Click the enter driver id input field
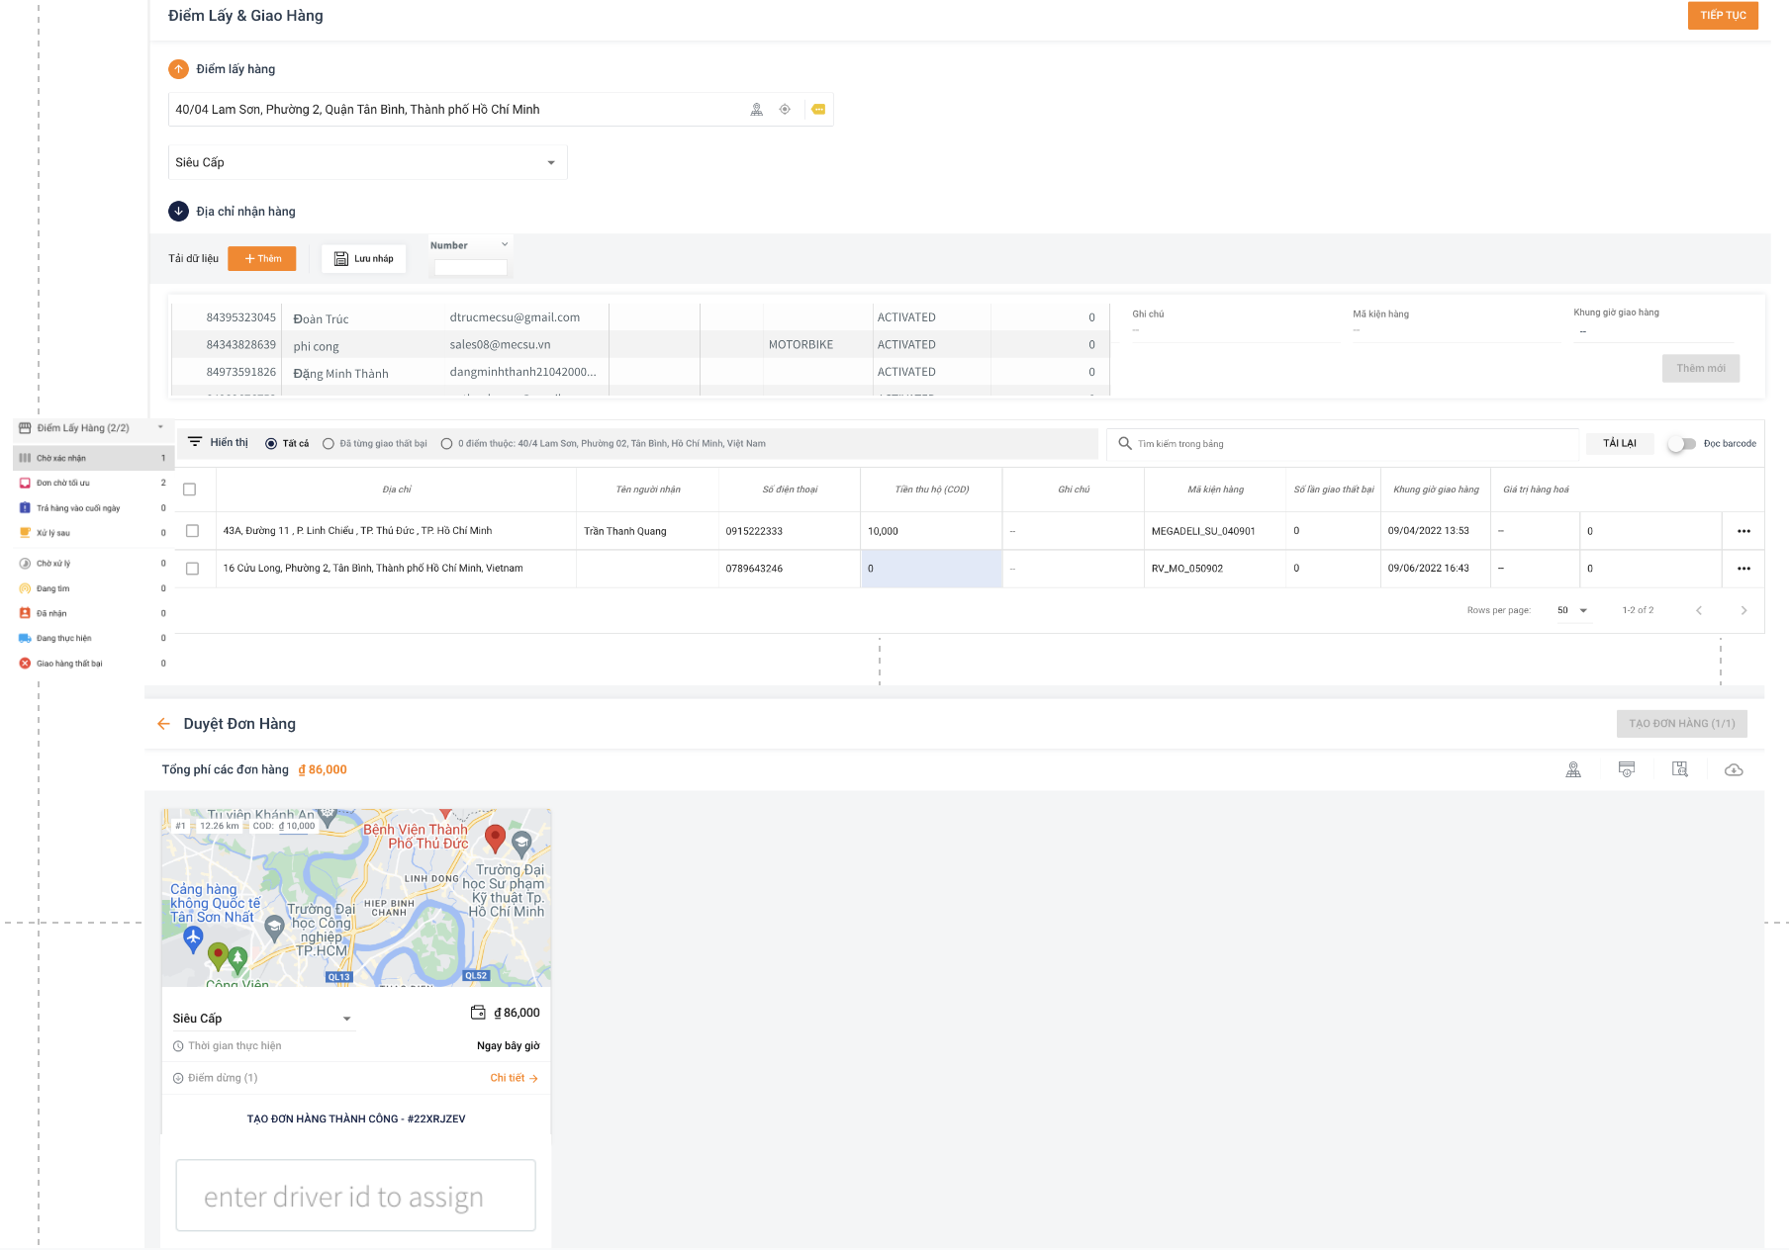 tap(356, 1197)
